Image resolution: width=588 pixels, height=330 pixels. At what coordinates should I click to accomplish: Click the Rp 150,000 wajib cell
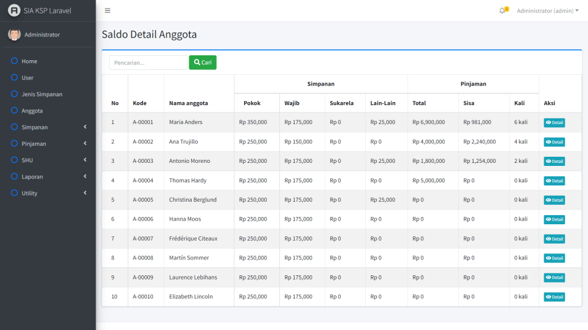298,142
